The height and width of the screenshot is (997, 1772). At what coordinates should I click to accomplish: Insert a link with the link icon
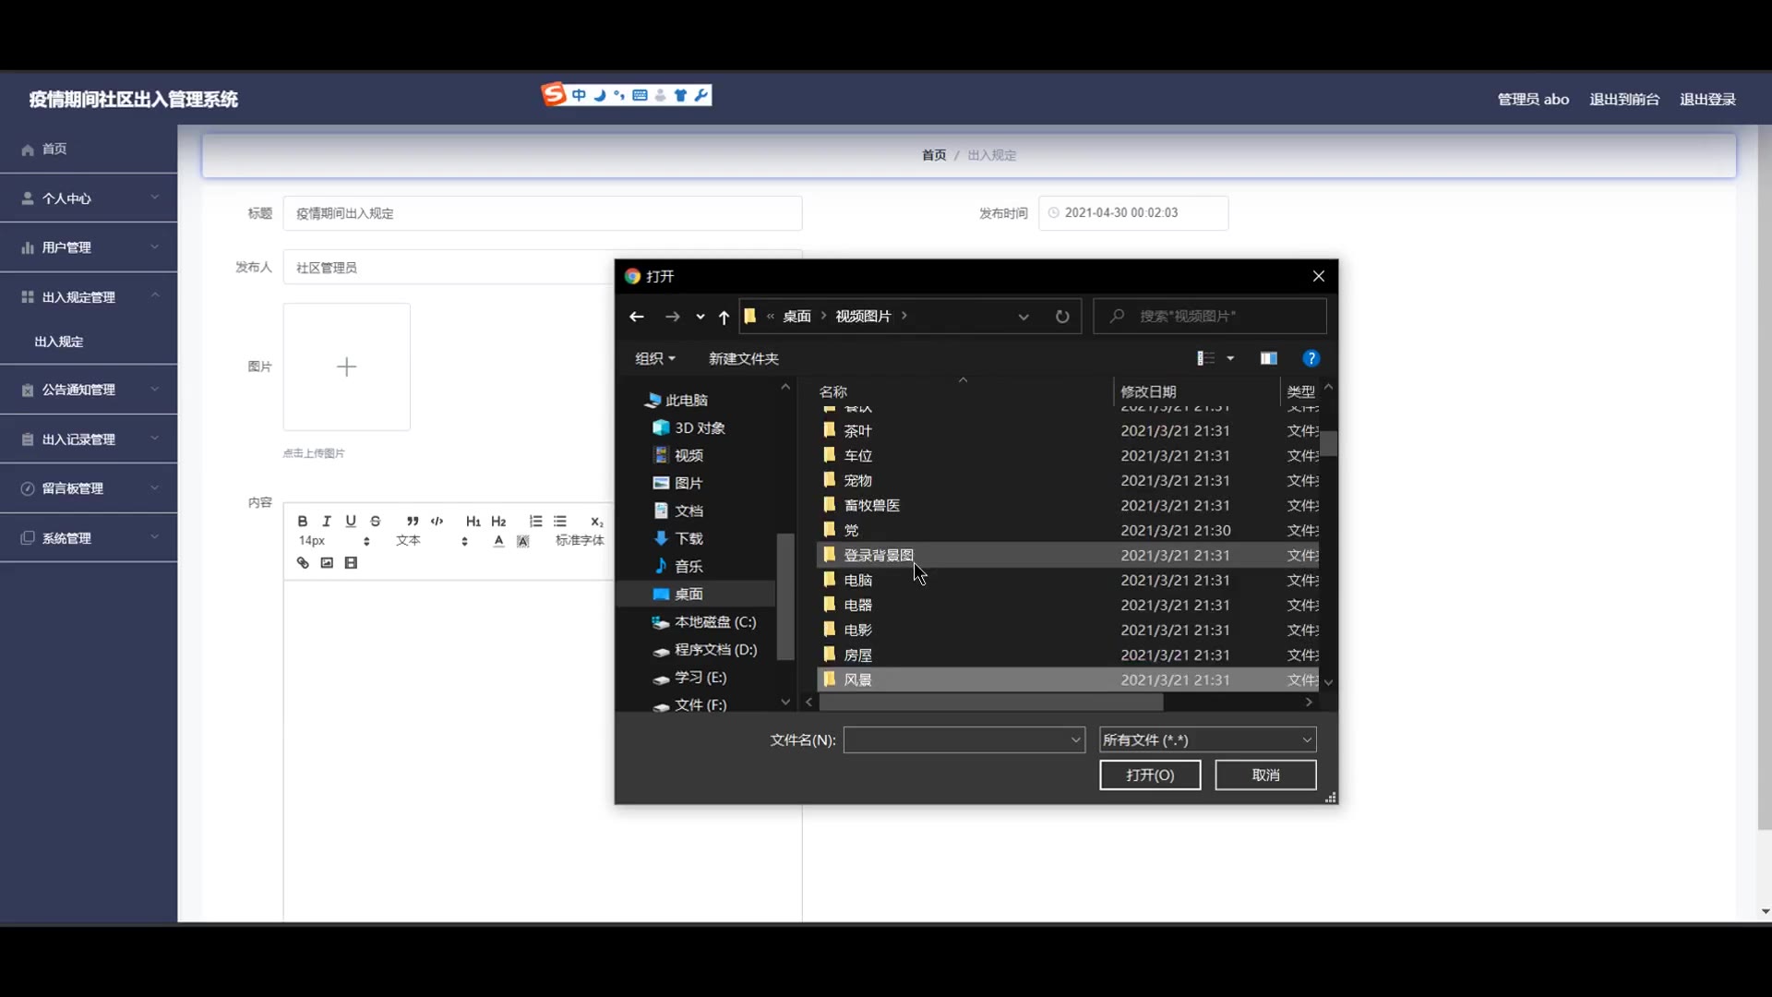click(x=303, y=563)
